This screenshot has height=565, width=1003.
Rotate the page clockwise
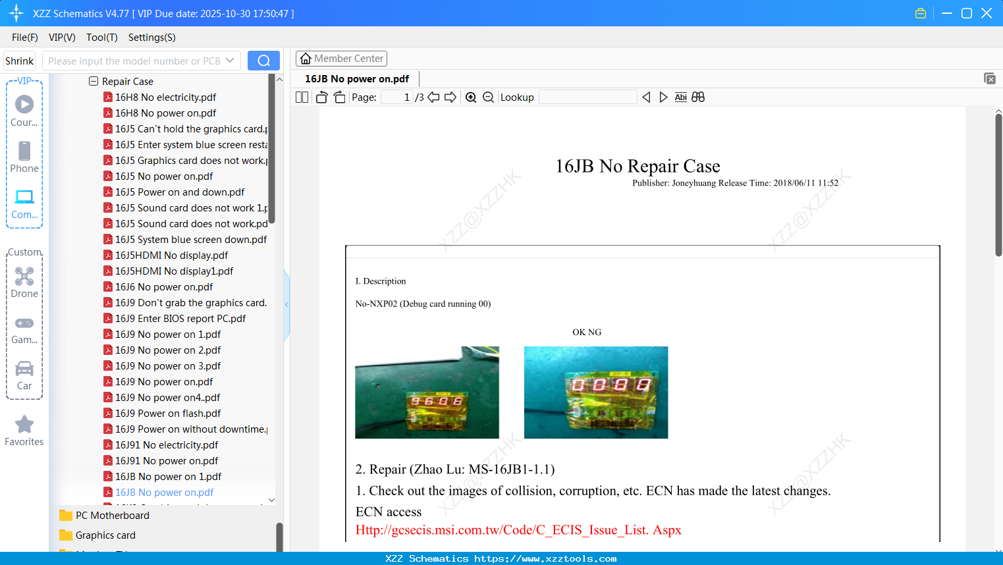click(x=339, y=97)
